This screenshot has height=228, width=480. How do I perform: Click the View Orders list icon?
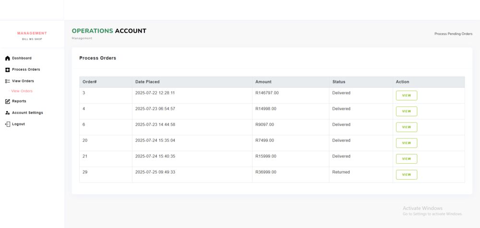(7, 81)
